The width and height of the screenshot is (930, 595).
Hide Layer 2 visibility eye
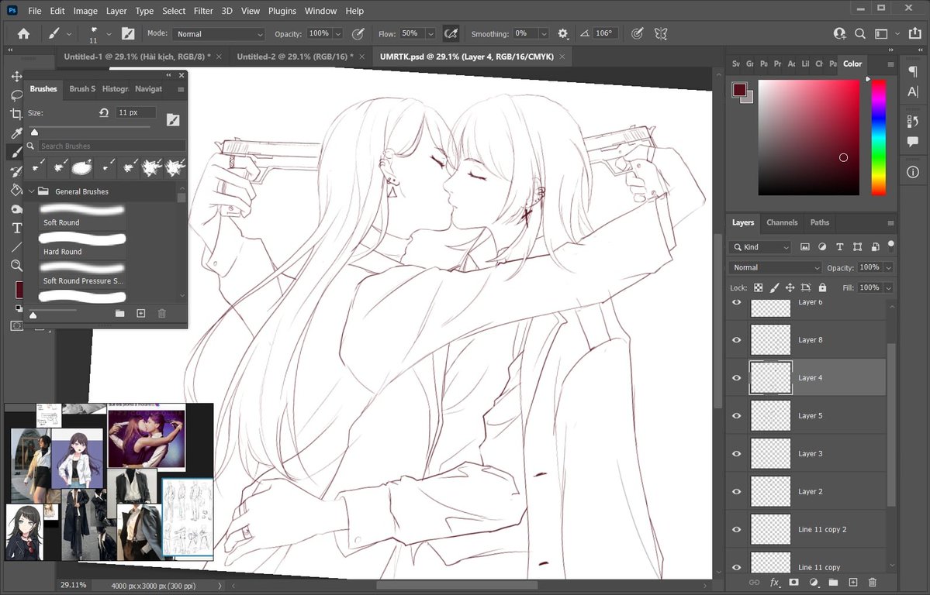pos(737,491)
